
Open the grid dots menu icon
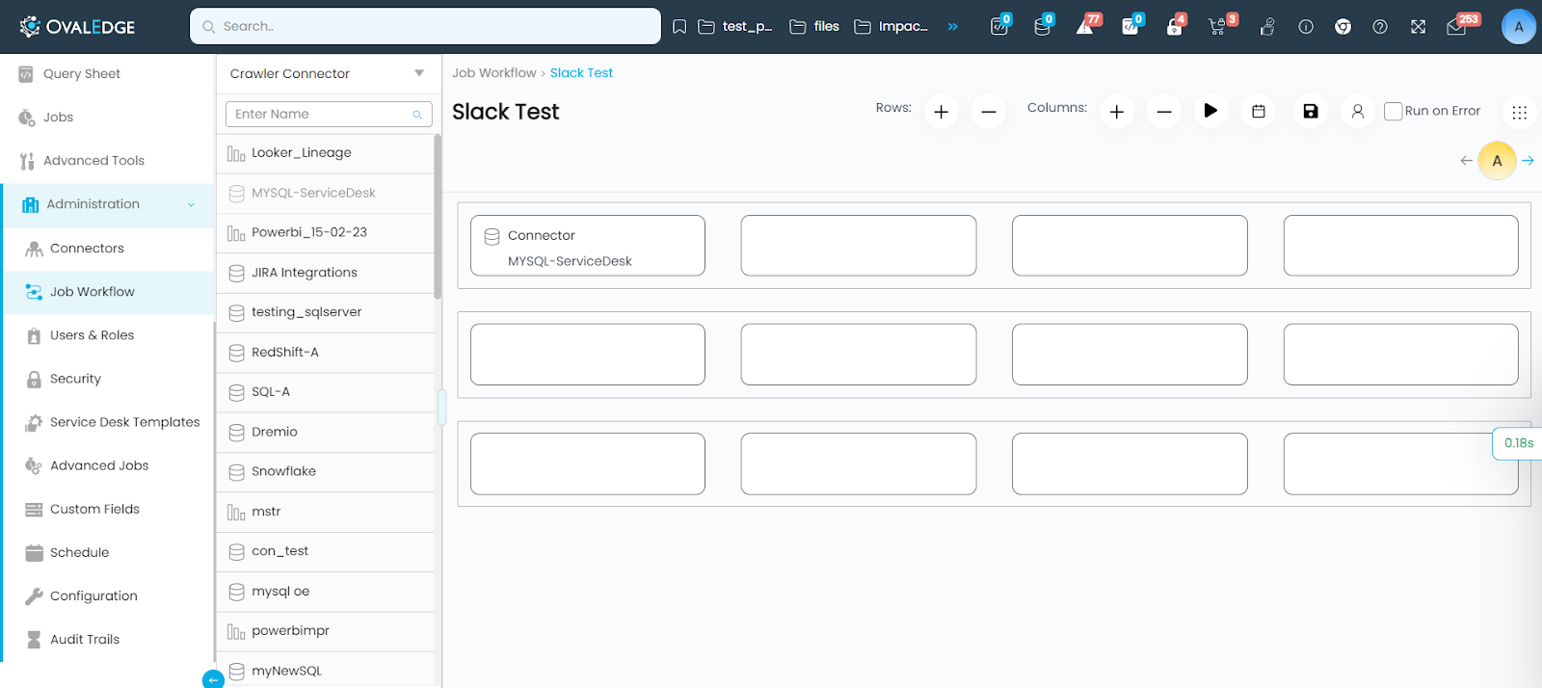(x=1519, y=113)
